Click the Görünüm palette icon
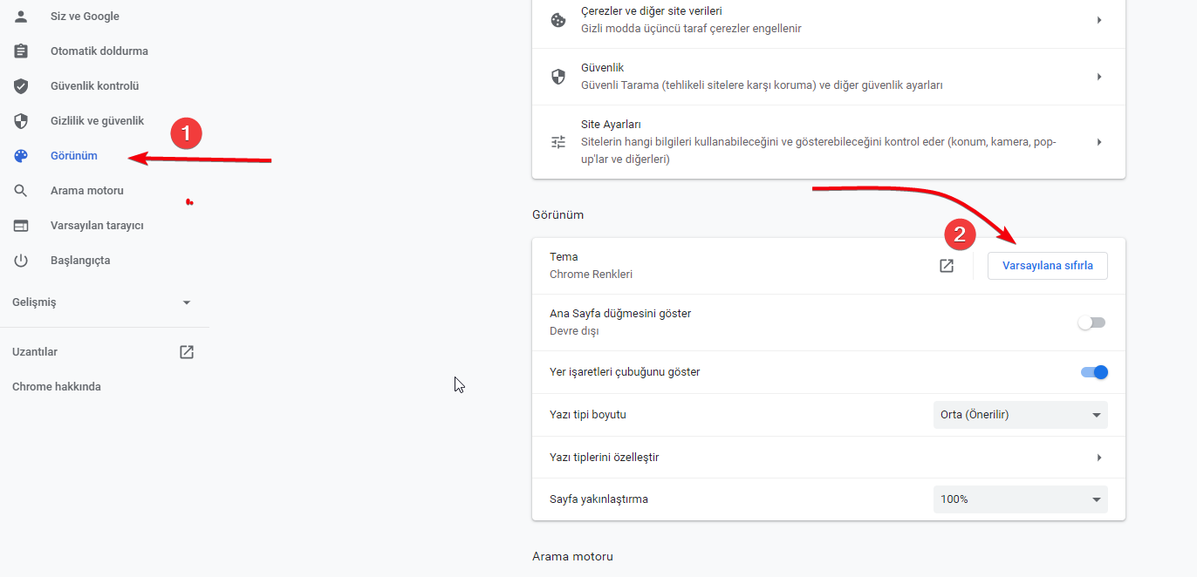Viewport: 1197px width, 577px height. [21, 156]
